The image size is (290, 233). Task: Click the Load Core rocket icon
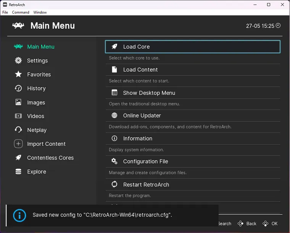(114, 46)
